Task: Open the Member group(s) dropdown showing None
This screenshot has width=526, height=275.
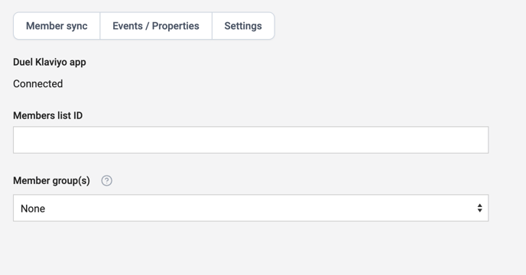Action: coord(251,208)
